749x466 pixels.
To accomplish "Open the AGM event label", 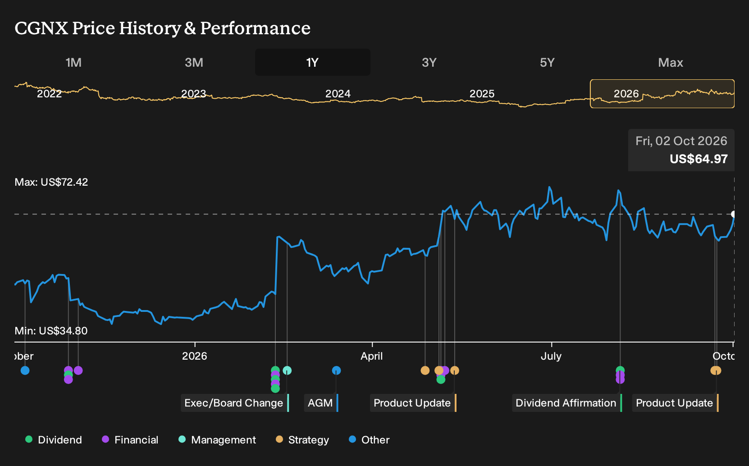I will tap(321, 403).
